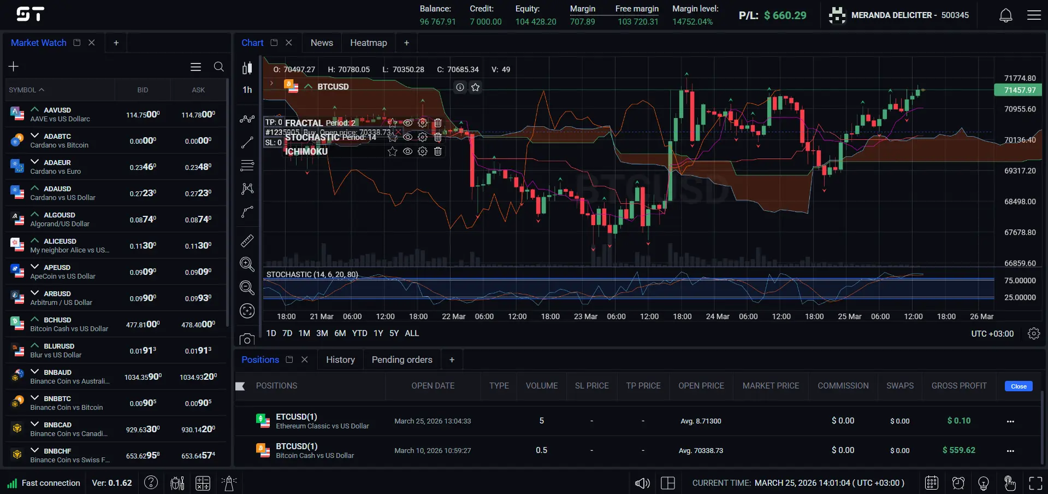Select the ruler measurement tool

pos(247,241)
